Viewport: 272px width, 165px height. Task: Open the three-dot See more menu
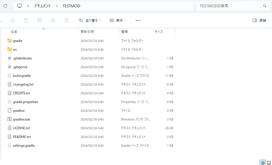pyautogui.click(x=138, y=21)
